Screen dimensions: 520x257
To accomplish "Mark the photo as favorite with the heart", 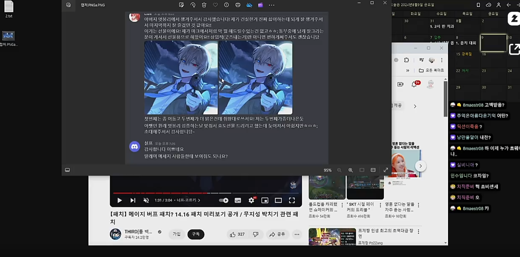I will pyautogui.click(x=214, y=5).
